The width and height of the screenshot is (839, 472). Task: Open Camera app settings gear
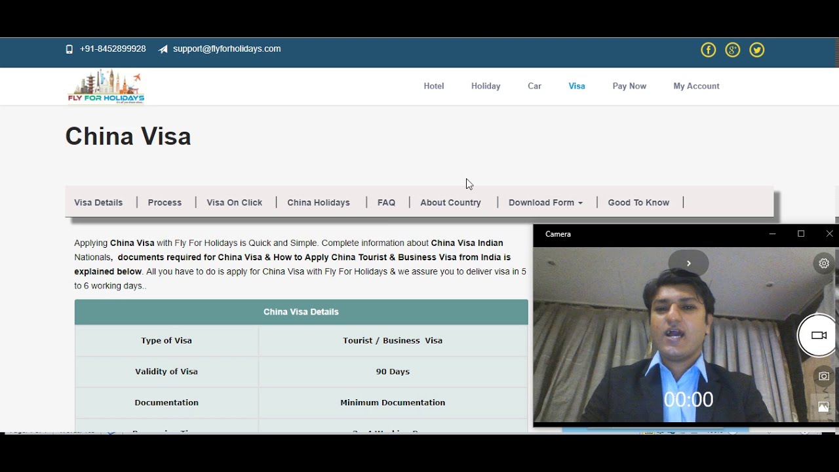tap(824, 264)
